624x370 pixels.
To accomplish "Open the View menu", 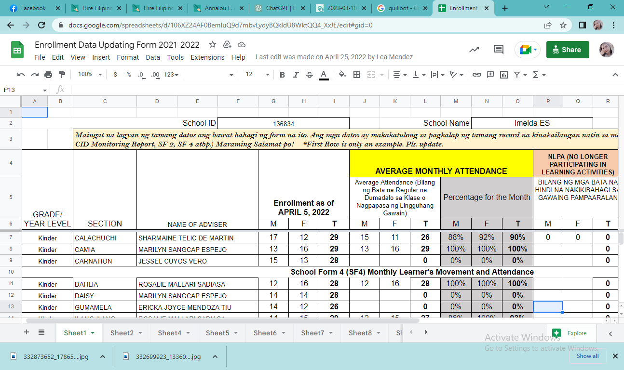I will 78,57.
